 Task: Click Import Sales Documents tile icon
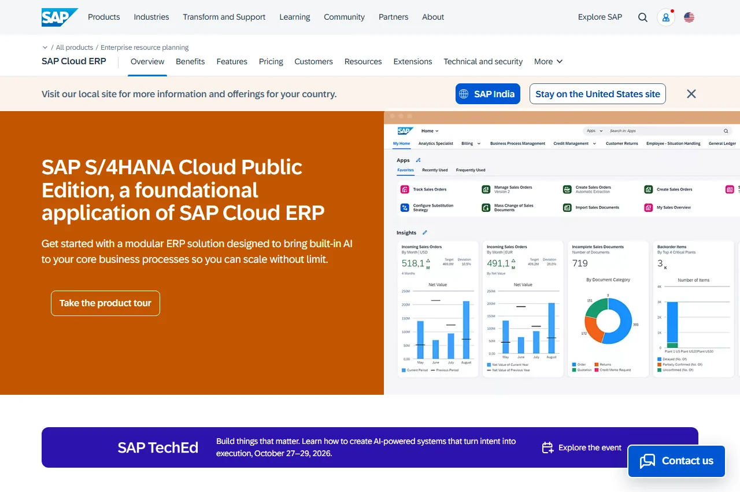pos(568,207)
